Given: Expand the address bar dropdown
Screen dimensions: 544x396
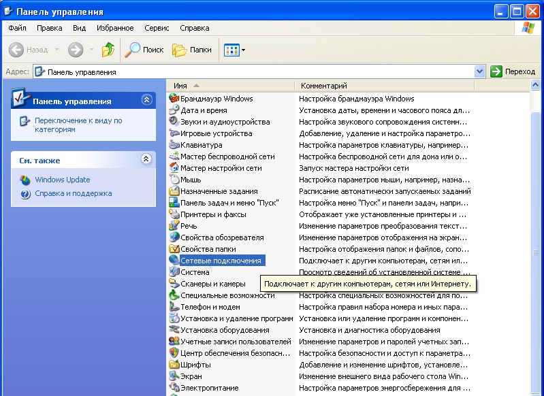Looking at the screenshot, I should pos(479,71).
